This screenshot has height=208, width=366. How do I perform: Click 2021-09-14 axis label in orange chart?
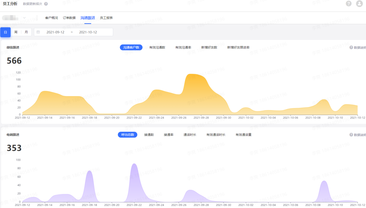click(45, 118)
